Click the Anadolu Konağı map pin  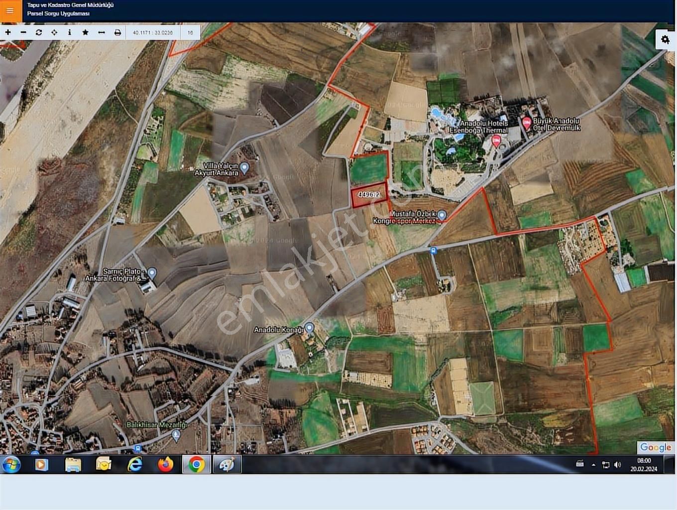click(x=309, y=327)
